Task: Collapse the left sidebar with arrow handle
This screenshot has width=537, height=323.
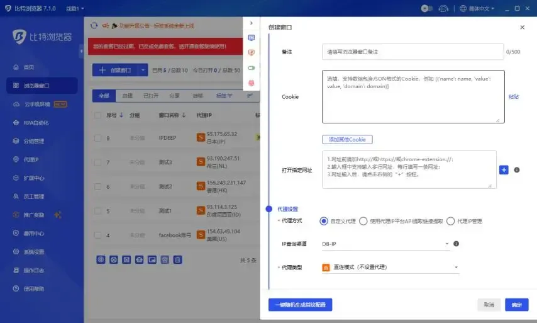Action: (x=81, y=51)
